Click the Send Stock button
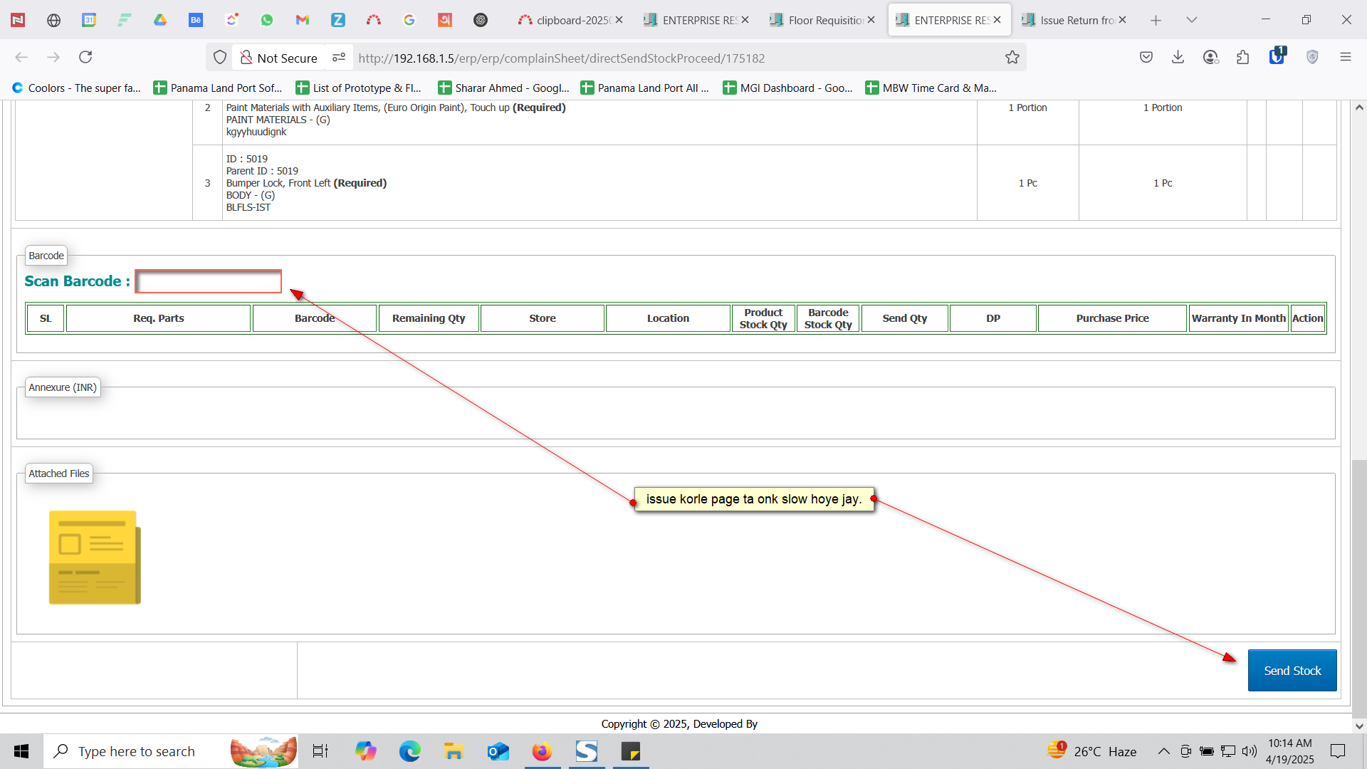 click(x=1292, y=671)
